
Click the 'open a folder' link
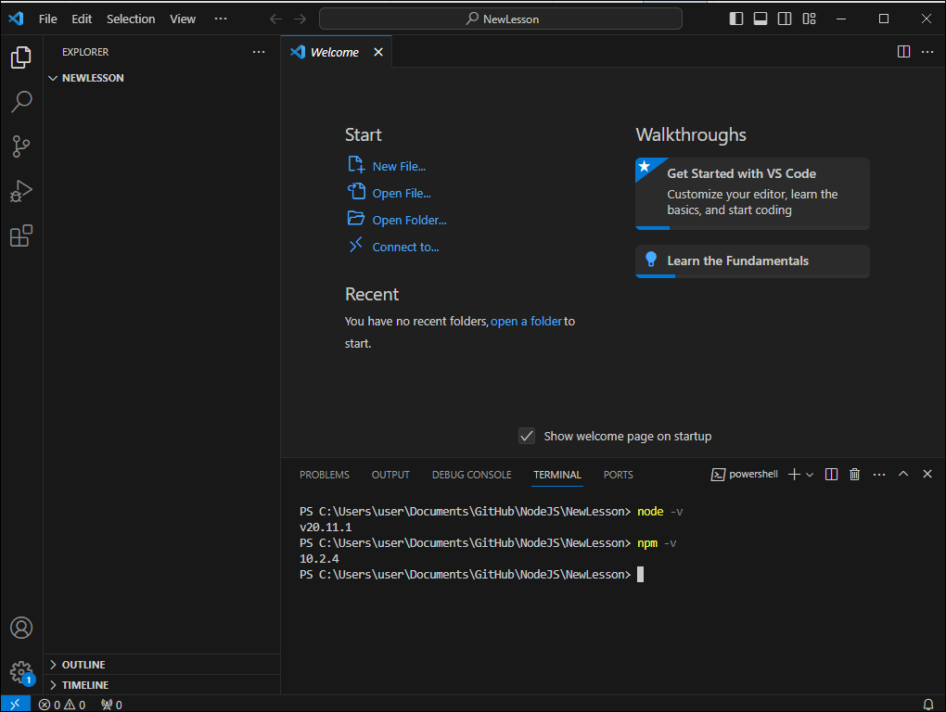click(526, 322)
